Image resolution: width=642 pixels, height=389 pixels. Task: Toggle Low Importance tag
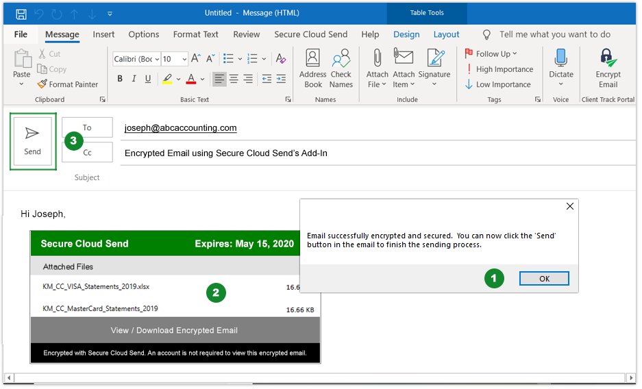point(498,84)
